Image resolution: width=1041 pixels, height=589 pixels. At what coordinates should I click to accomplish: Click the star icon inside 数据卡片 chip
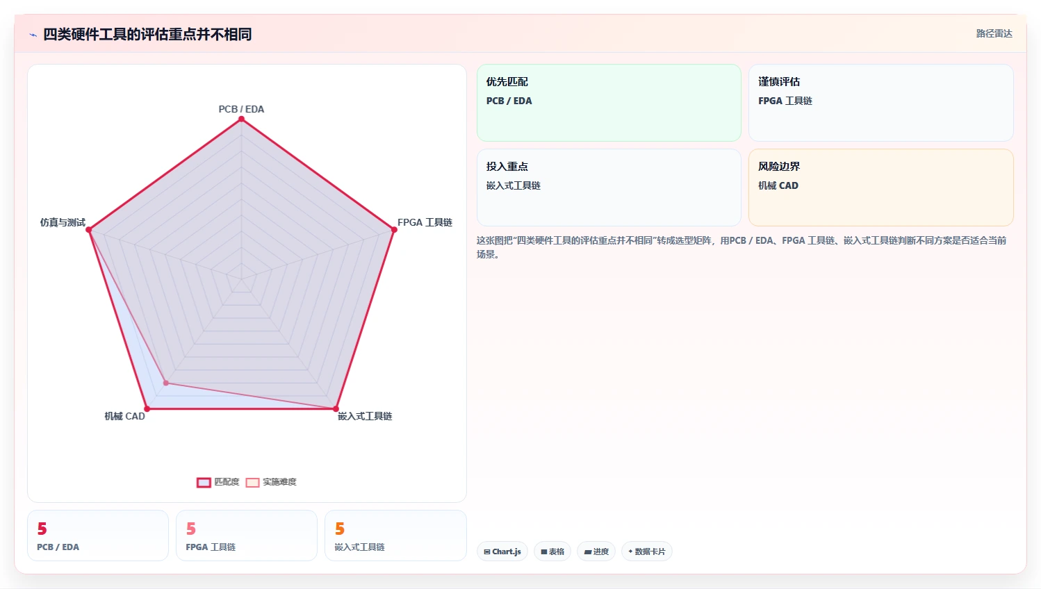click(630, 551)
